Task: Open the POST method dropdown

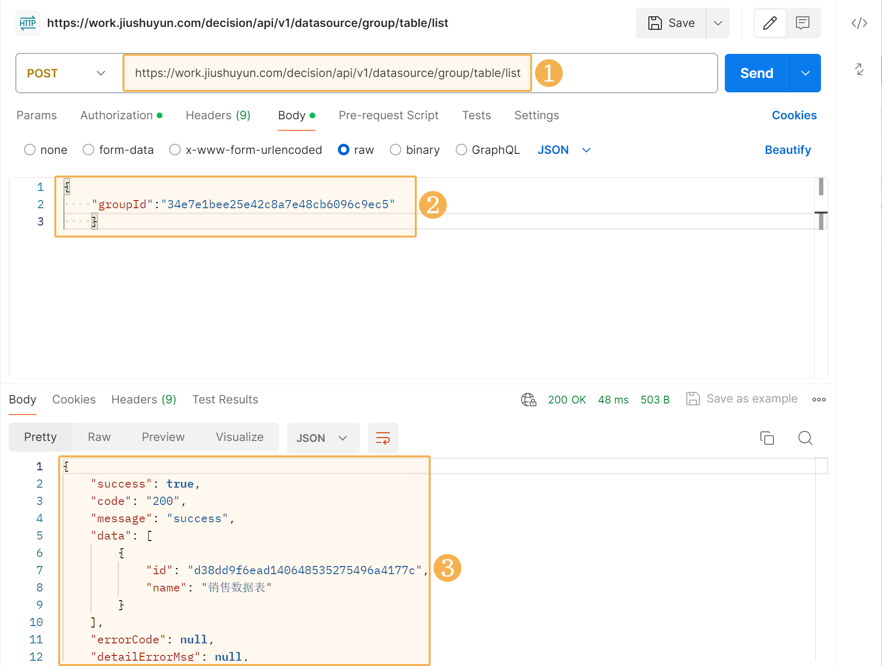Action: click(x=66, y=73)
